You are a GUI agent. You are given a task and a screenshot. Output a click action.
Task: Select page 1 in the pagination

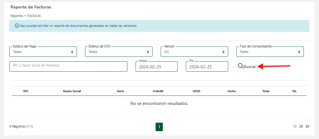click(x=159, y=127)
